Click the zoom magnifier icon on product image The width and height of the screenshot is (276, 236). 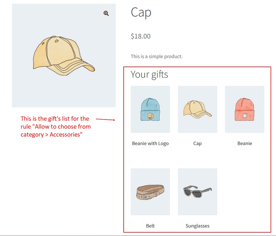pyautogui.click(x=106, y=13)
